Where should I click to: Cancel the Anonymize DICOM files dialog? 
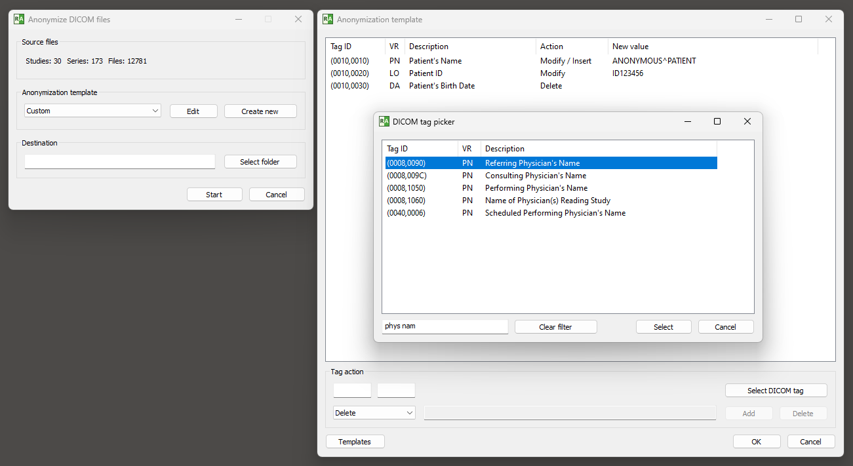pos(277,194)
